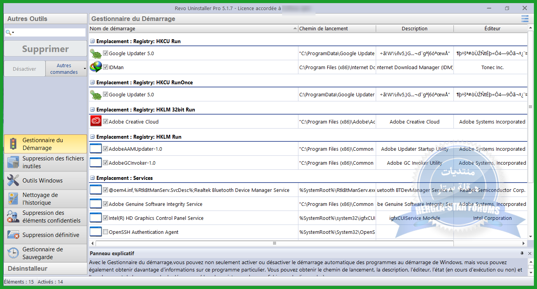Toggle the AdobeGCInvoker-1.0 checkbox
This screenshot has width=537, height=289.
(x=105, y=163)
